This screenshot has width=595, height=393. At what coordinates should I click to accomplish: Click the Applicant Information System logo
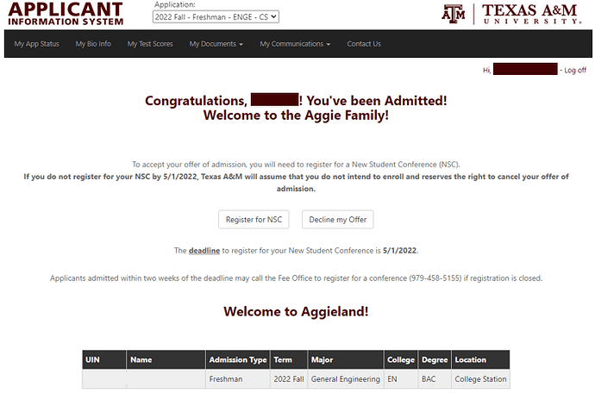(x=66, y=14)
